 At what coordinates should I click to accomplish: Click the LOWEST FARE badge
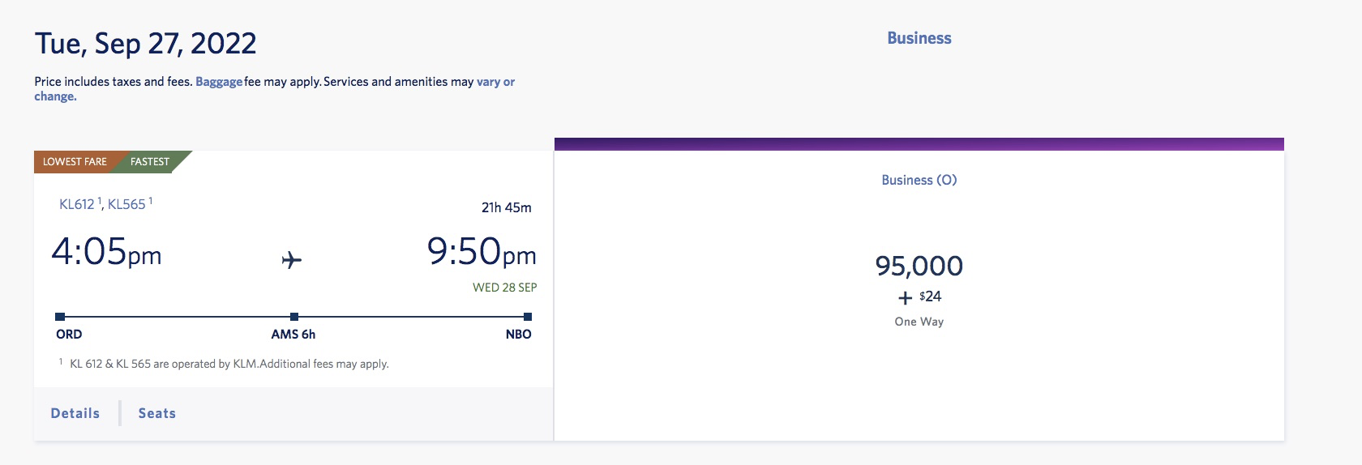(75, 162)
